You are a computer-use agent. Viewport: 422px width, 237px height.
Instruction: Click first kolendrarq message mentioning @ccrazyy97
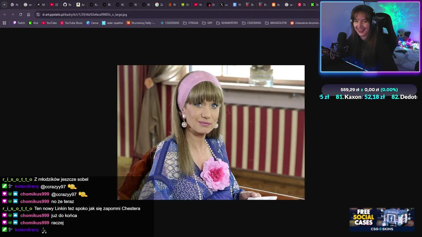click(40, 187)
